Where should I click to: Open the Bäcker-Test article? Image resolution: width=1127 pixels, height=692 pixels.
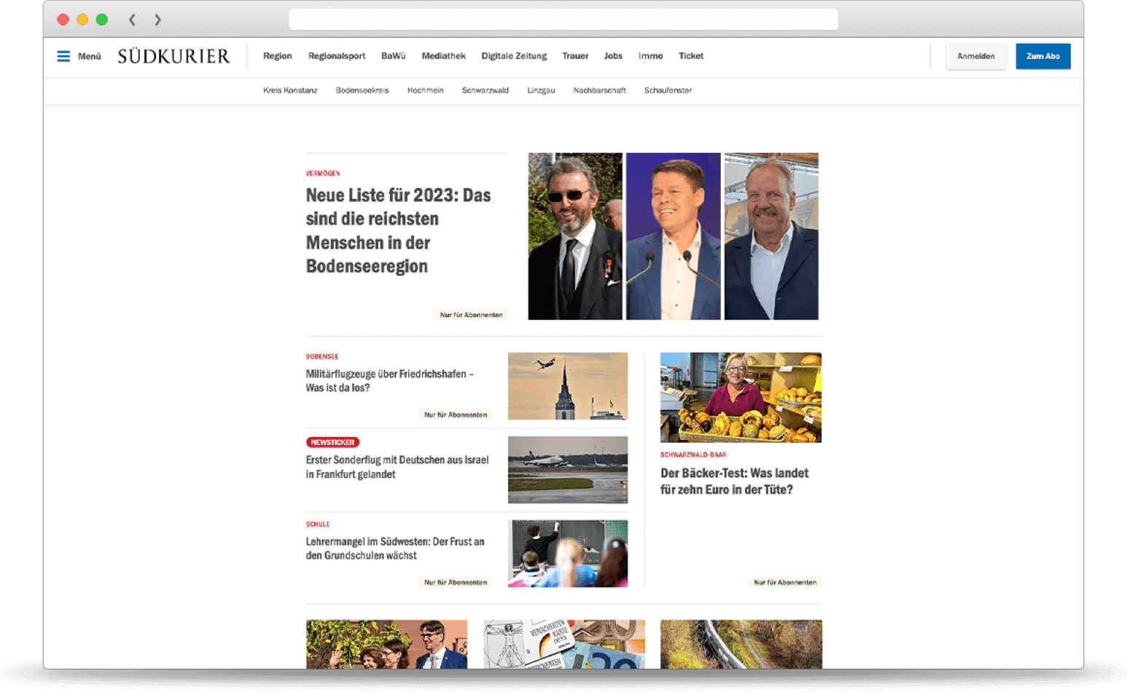(734, 481)
